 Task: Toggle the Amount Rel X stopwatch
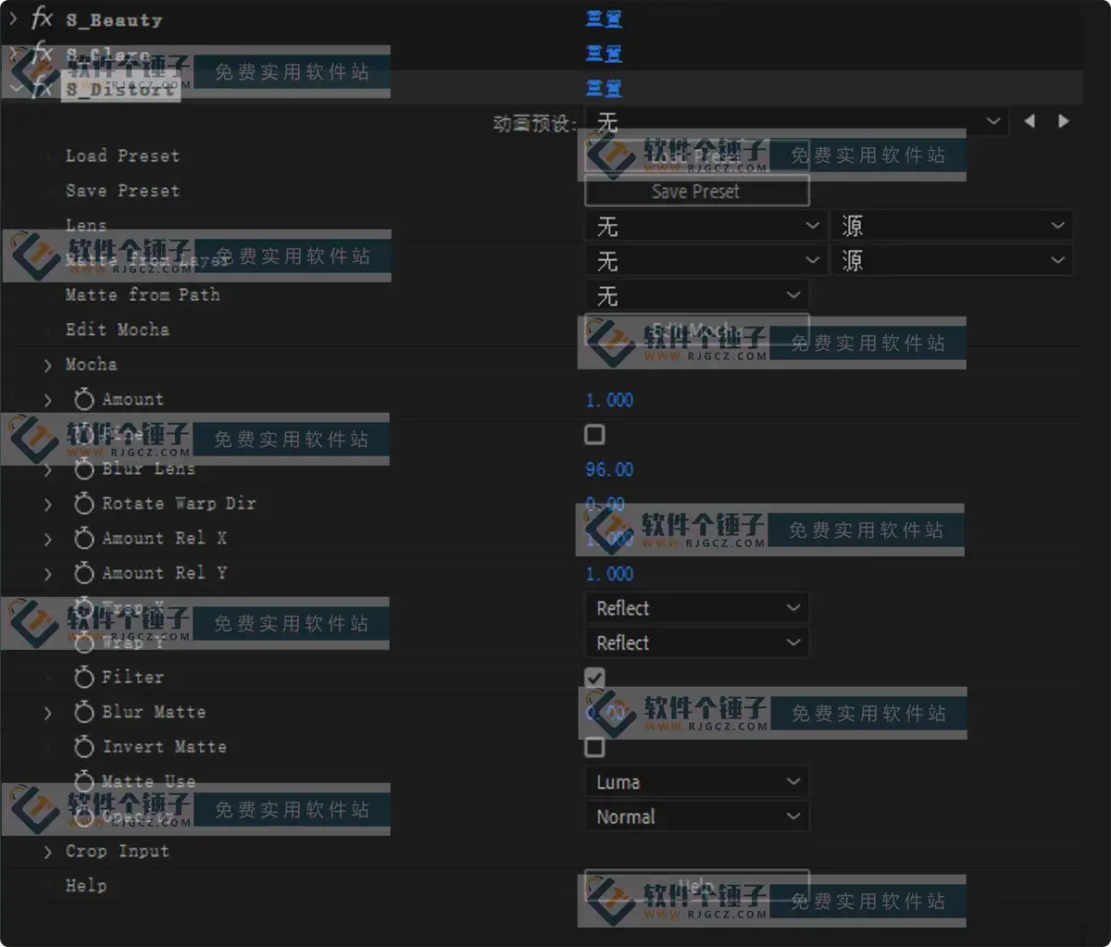(x=84, y=539)
